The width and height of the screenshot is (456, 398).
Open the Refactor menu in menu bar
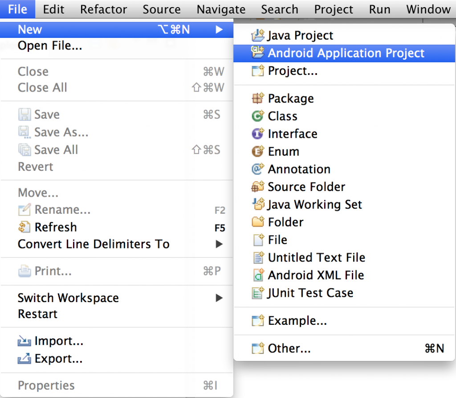(x=103, y=9)
